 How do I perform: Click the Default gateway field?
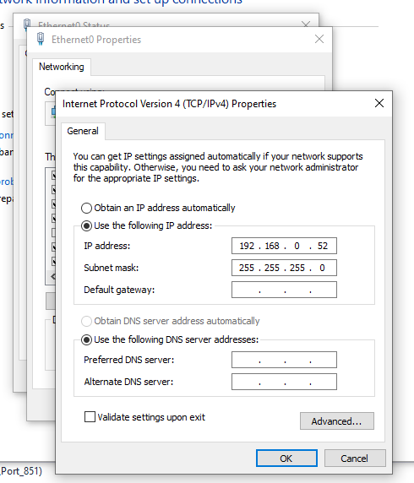[x=284, y=290]
